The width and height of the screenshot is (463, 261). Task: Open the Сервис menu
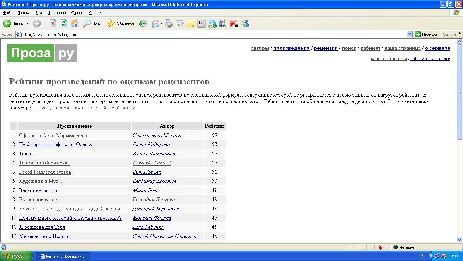click(77, 13)
